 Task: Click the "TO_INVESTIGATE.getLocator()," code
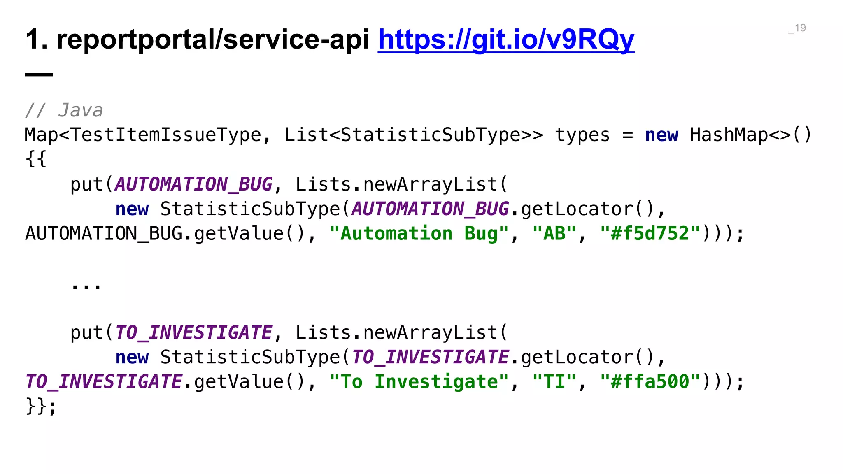[x=508, y=357]
